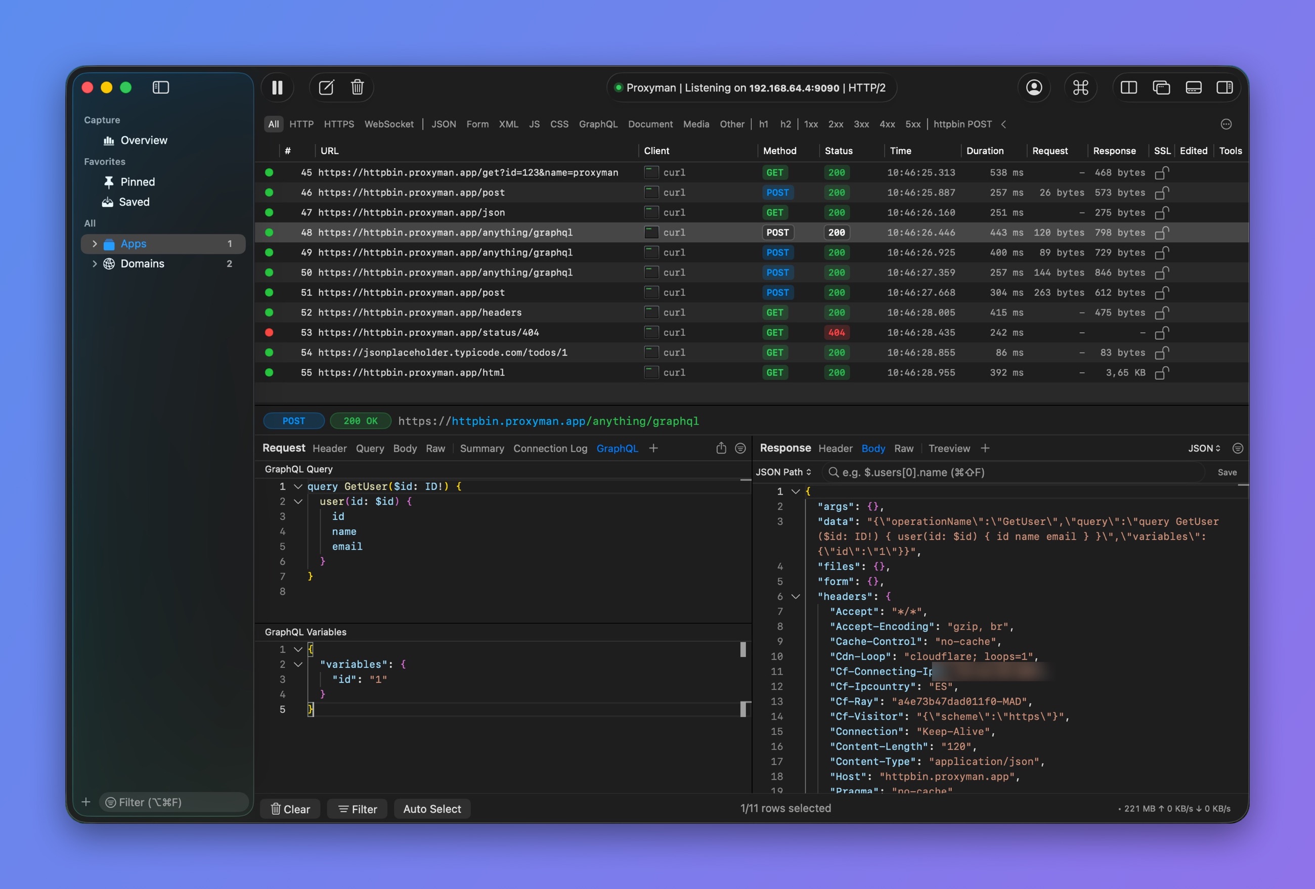Toggle the sidebar with the sidebar icon
1315x889 pixels.
click(161, 87)
